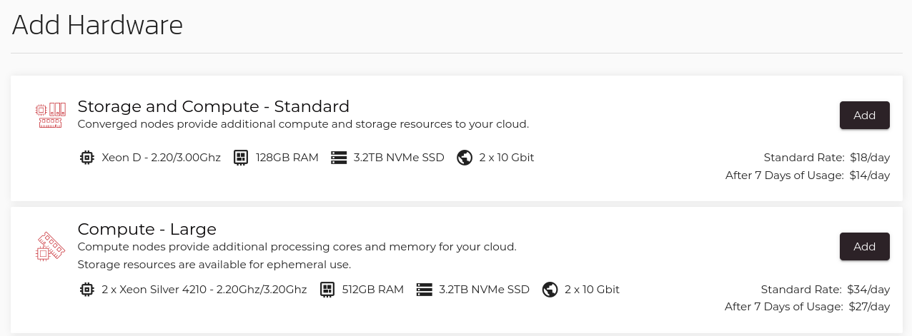Click the memory icon beside 512GB RAM

[327, 290]
